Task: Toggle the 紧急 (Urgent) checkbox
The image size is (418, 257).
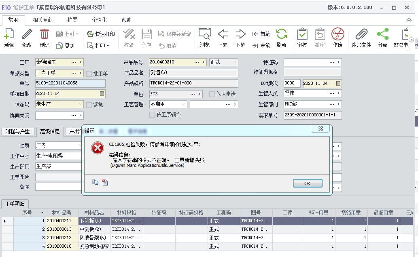Action: pyautogui.click(x=89, y=105)
